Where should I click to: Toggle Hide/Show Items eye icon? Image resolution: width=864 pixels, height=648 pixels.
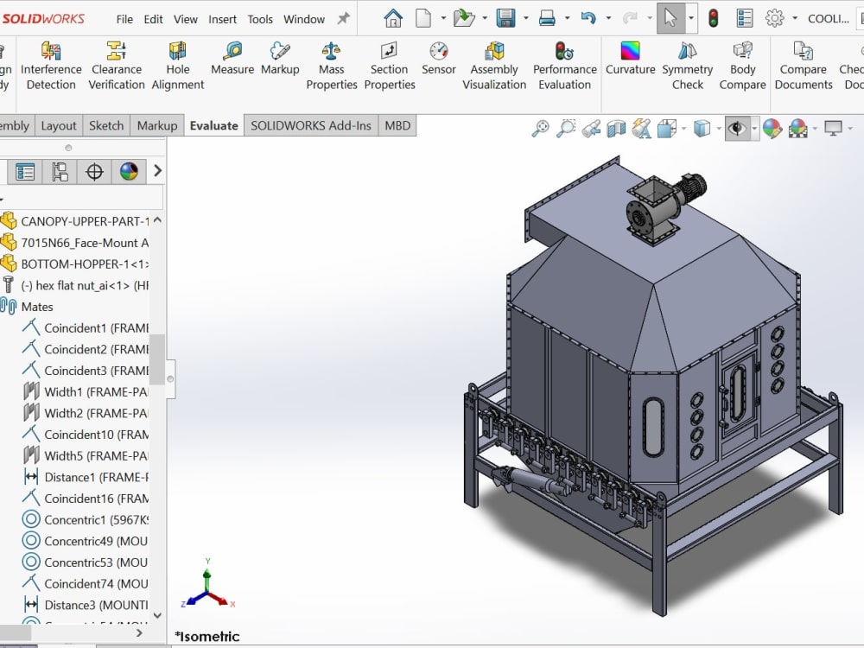pyautogui.click(x=737, y=129)
